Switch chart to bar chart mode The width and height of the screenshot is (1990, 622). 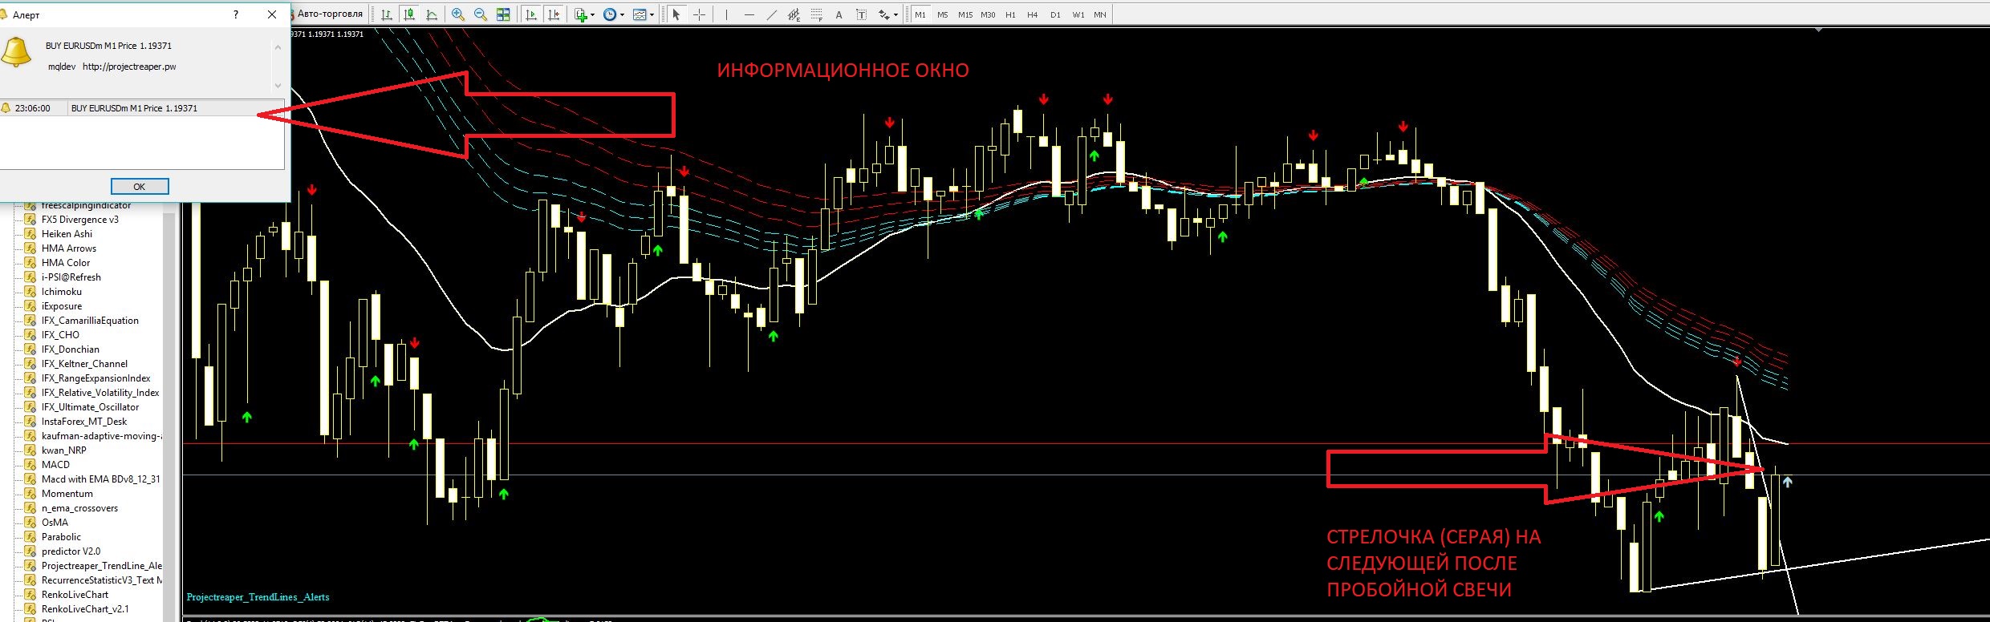pyautogui.click(x=387, y=14)
